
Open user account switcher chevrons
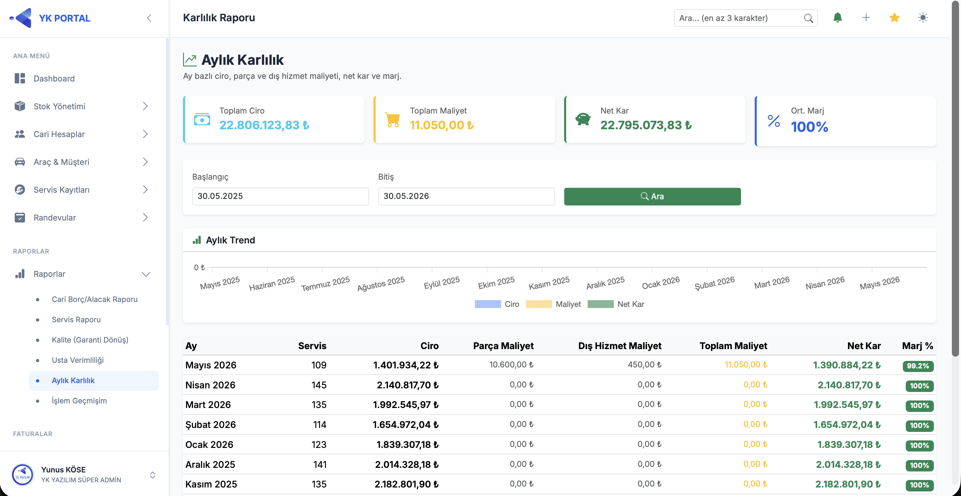point(152,475)
